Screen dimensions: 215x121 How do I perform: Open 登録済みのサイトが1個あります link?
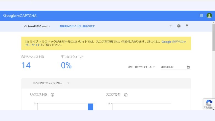pos(77,26)
